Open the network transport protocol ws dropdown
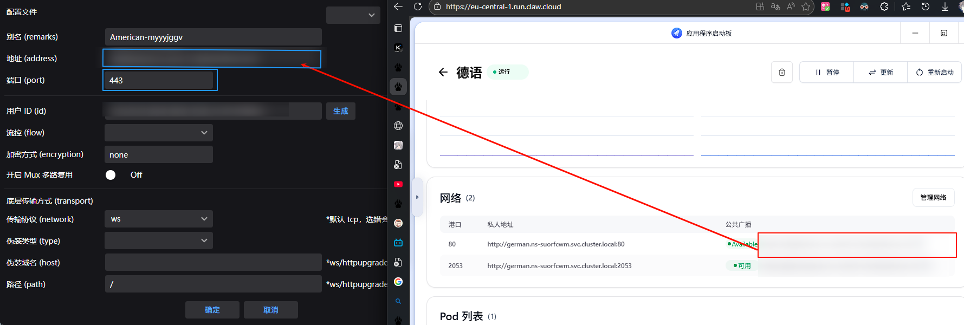Viewport: 964px width, 325px height. (158, 219)
